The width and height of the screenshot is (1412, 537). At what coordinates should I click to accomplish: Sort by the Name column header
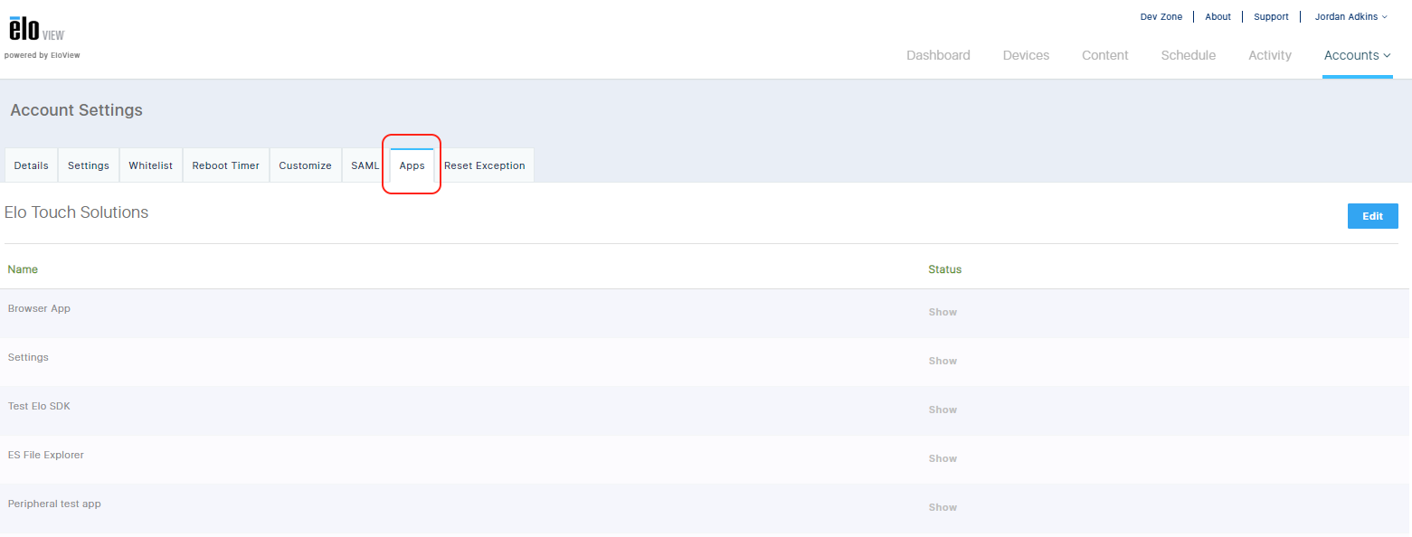[x=23, y=269]
